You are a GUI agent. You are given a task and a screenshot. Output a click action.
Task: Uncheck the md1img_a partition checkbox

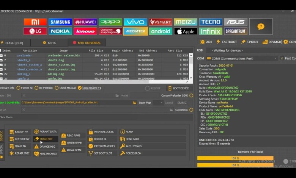[1, 74]
